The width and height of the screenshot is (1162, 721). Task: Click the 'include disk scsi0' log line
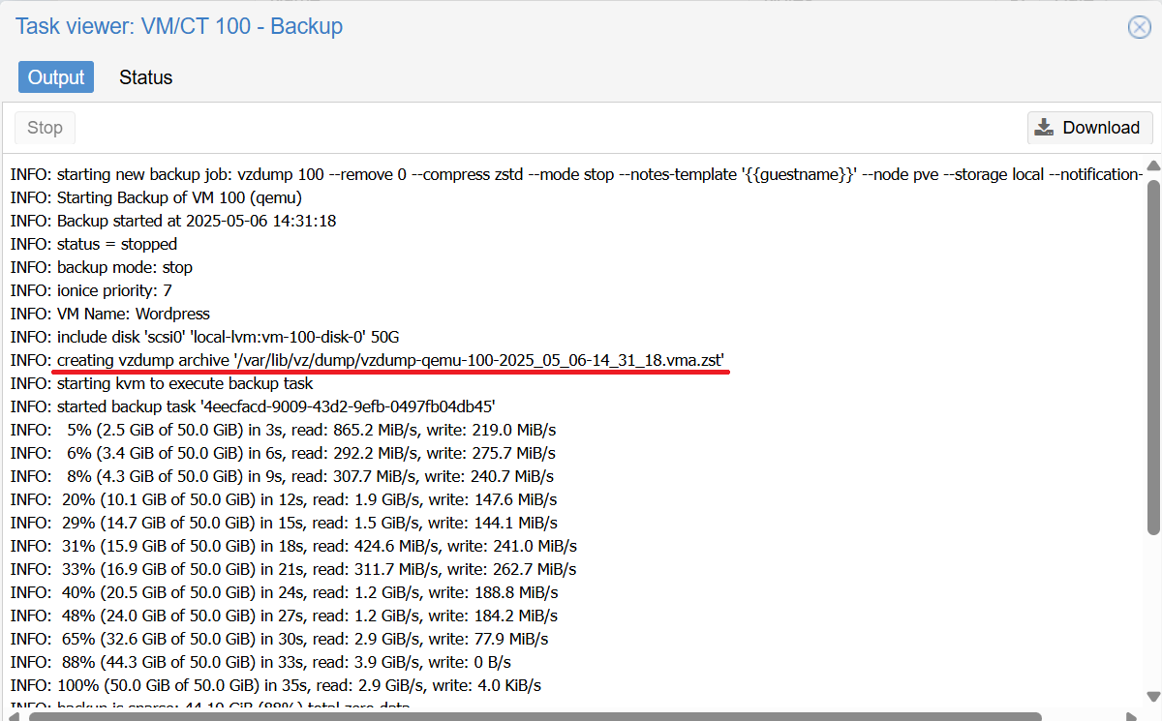coord(204,337)
